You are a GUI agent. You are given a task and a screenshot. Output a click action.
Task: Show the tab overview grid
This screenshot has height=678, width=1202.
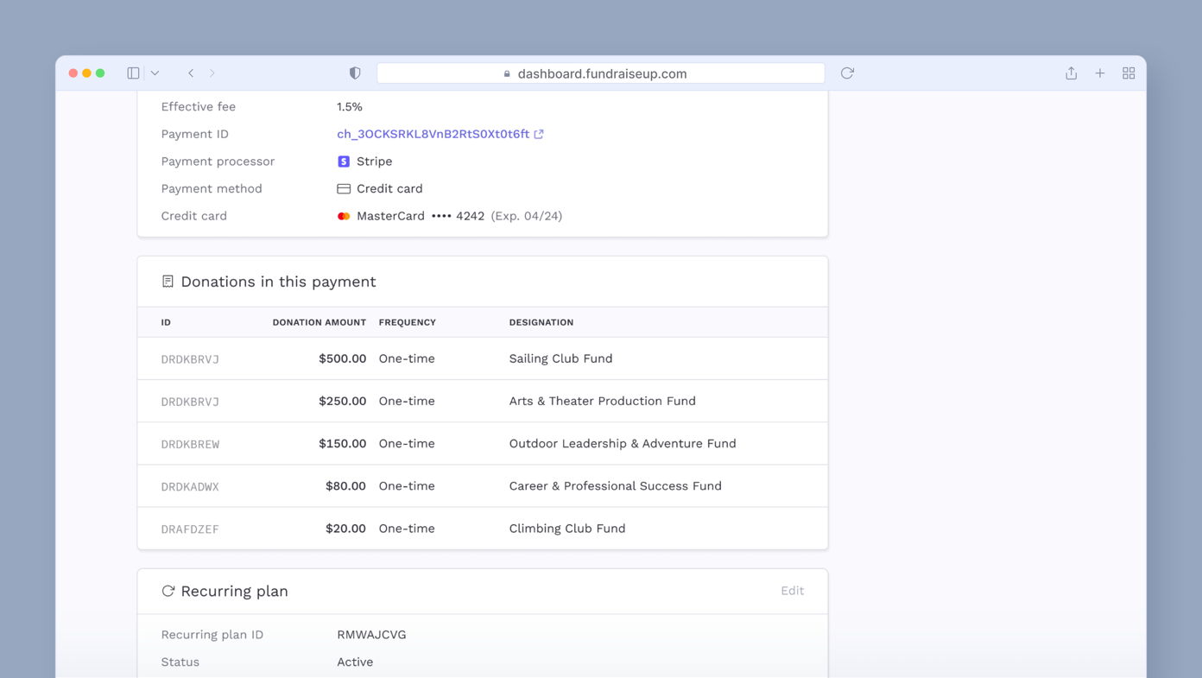[x=1129, y=73]
